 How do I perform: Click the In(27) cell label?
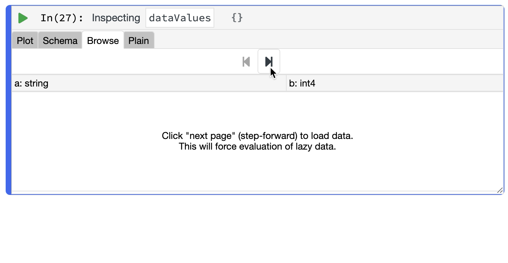click(62, 18)
